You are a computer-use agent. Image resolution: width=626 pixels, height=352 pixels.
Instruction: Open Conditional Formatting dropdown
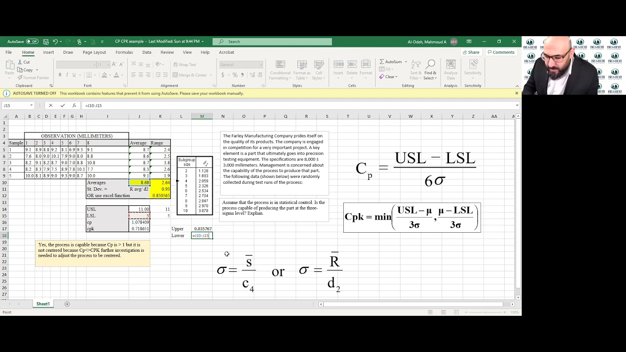point(280,70)
